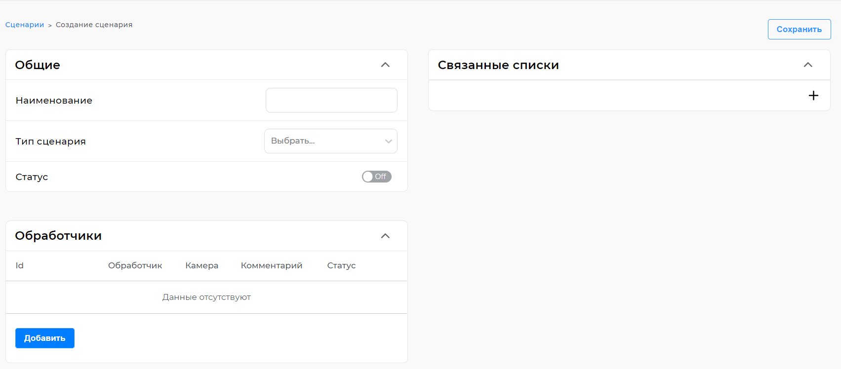Click the plus icon in Связанные списки
Screen dimensions: 841x369
coord(813,95)
